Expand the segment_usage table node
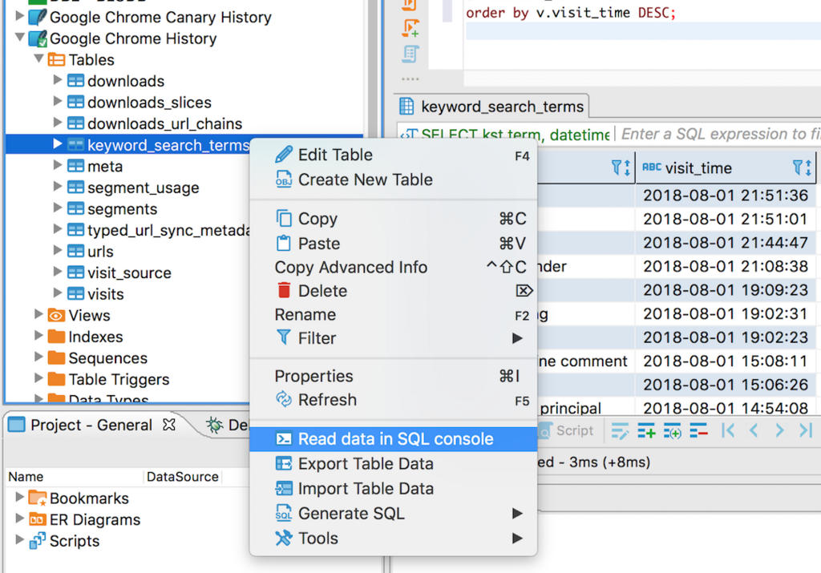The height and width of the screenshot is (573, 821). pyautogui.click(x=58, y=187)
